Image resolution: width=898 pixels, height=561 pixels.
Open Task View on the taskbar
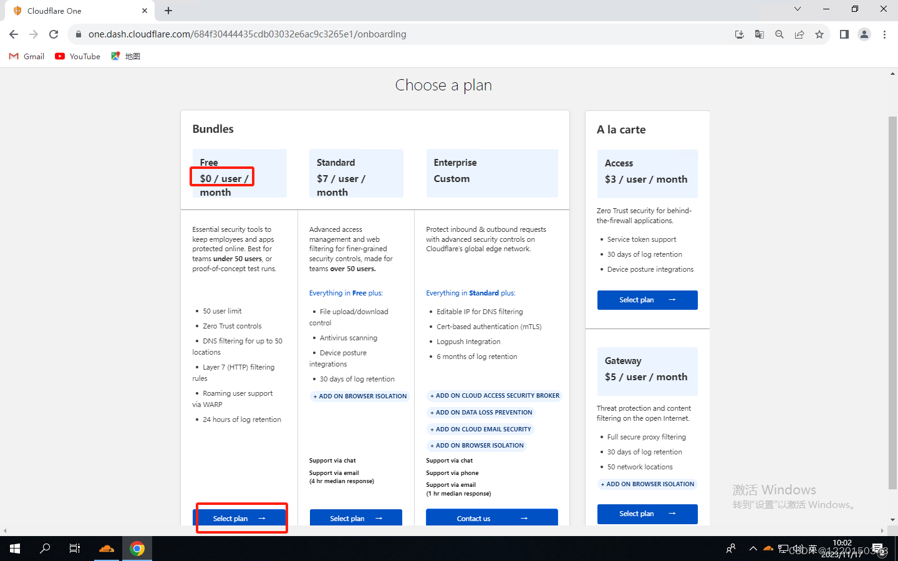pos(75,549)
